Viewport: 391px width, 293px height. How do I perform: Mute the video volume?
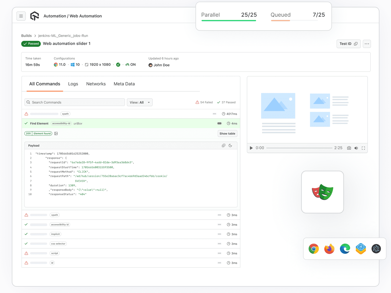[356, 148]
